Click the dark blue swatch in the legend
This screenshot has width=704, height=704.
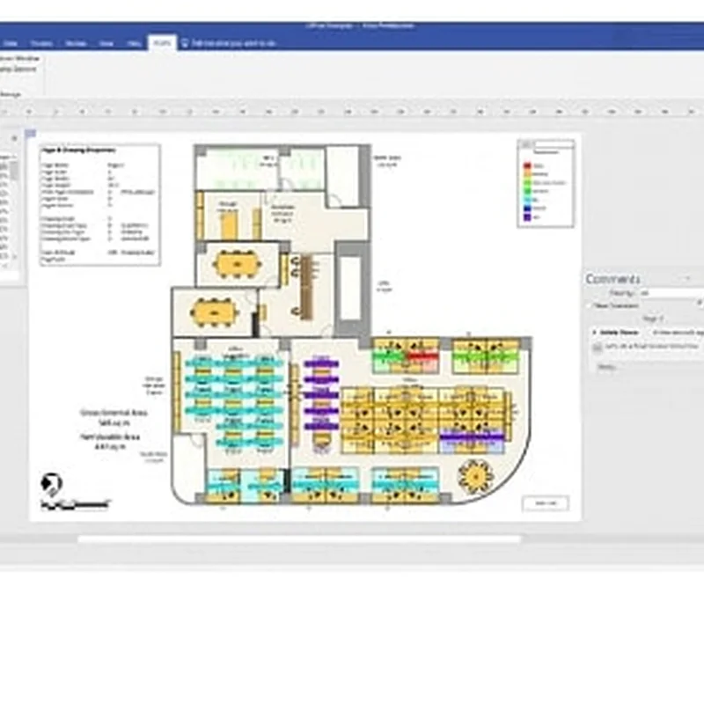click(x=527, y=208)
